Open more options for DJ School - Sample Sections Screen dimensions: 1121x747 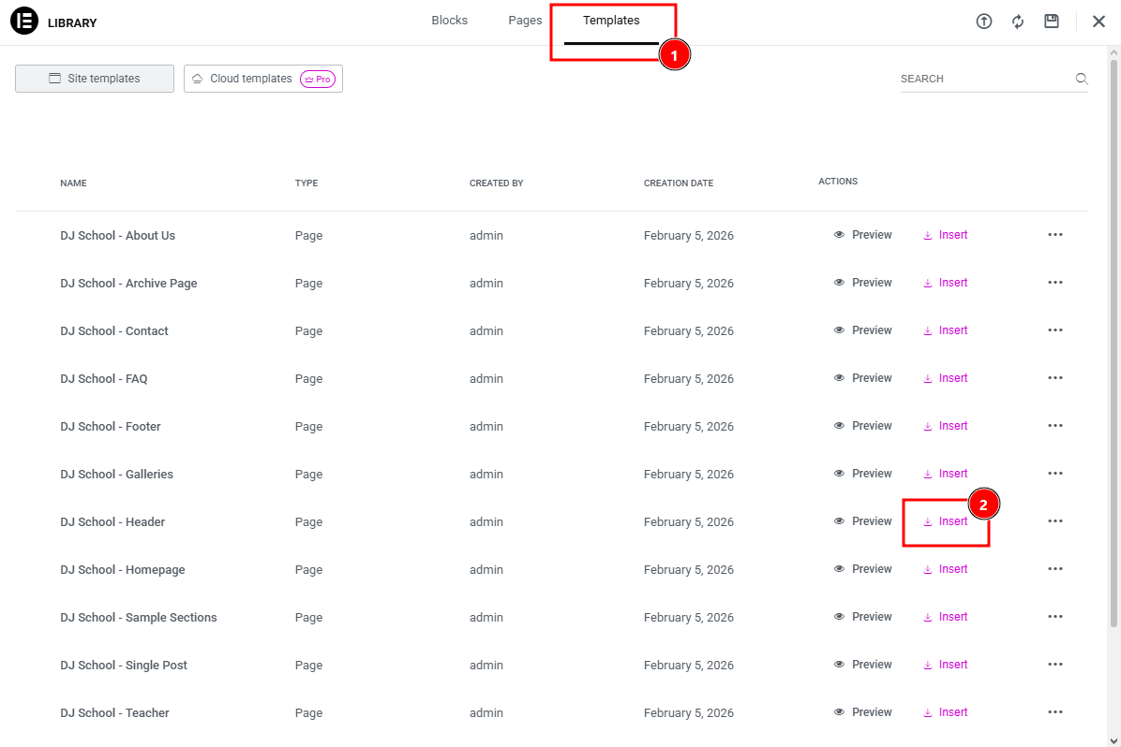1055,617
